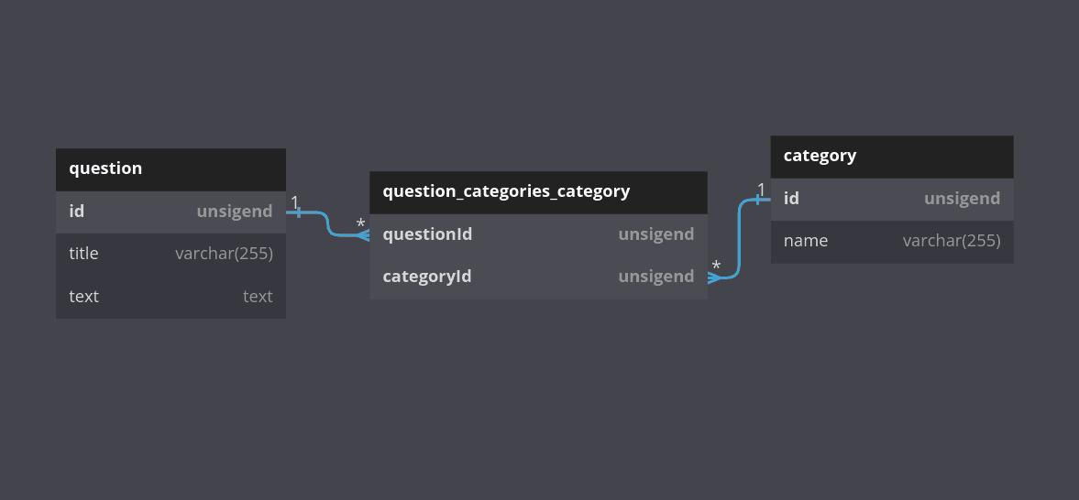This screenshot has width=1079, height=500.
Task: Click the category table header
Action: pyautogui.click(x=891, y=157)
